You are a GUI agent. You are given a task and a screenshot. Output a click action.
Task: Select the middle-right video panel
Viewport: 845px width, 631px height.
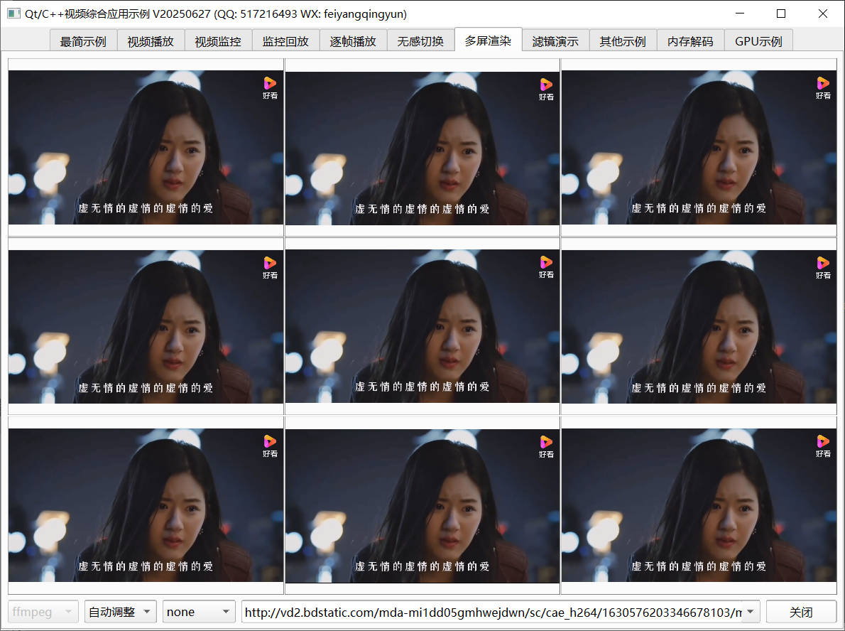click(699, 326)
